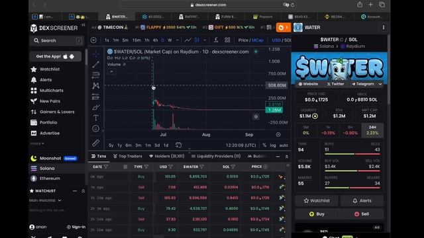Open the forecasting and measurement tools
Screen dimensions: 424x238
[x=95, y=97]
